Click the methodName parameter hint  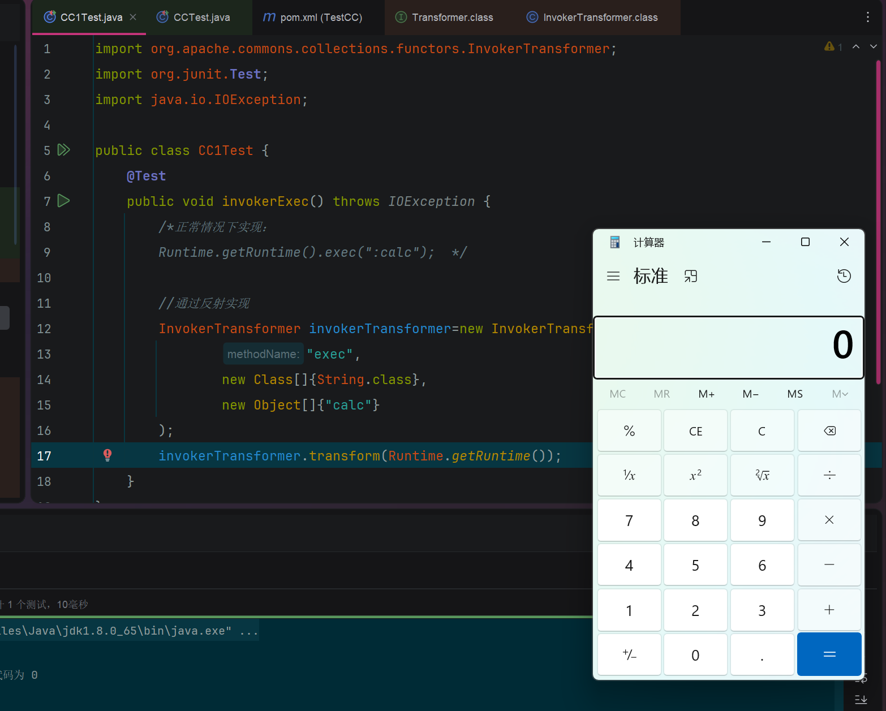click(263, 354)
